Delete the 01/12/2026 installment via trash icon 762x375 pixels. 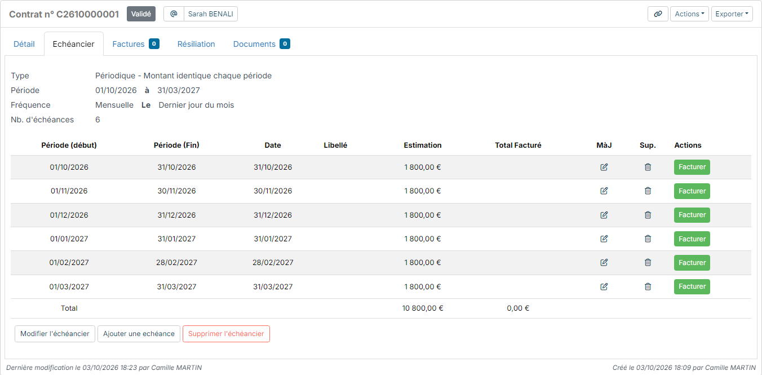648,215
